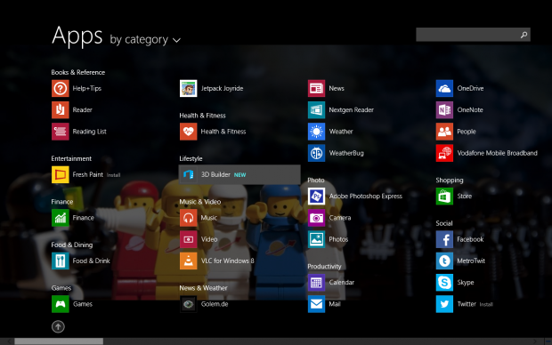Click the Lifestyle category header
This screenshot has width=552, height=345.
click(x=191, y=158)
